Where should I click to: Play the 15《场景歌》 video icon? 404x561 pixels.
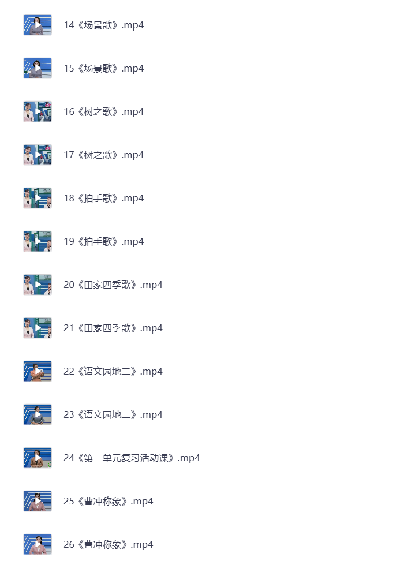click(38, 68)
